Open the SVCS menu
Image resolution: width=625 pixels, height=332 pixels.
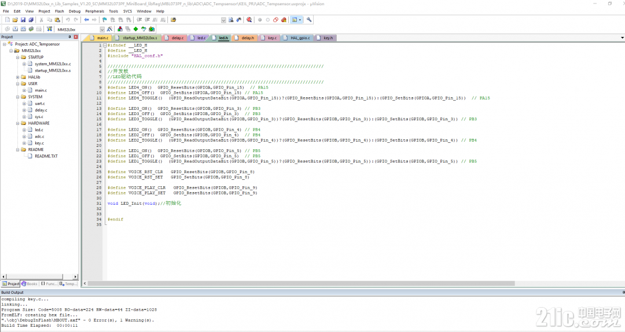127,11
